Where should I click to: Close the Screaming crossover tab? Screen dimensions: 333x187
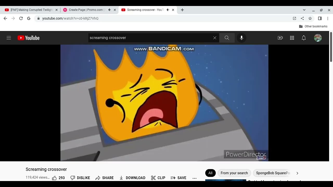[173, 10]
